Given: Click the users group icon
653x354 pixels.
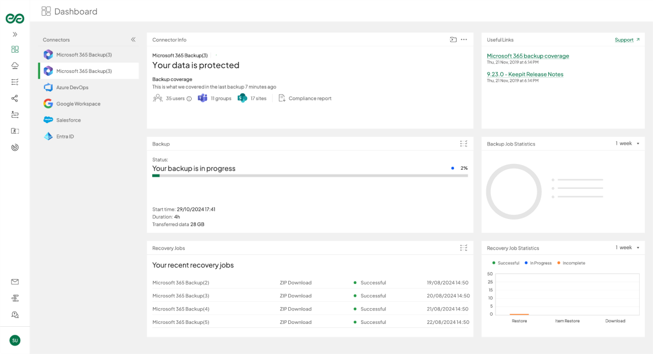Looking at the screenshot, I should pyautogui.click(x=157, y=98).
